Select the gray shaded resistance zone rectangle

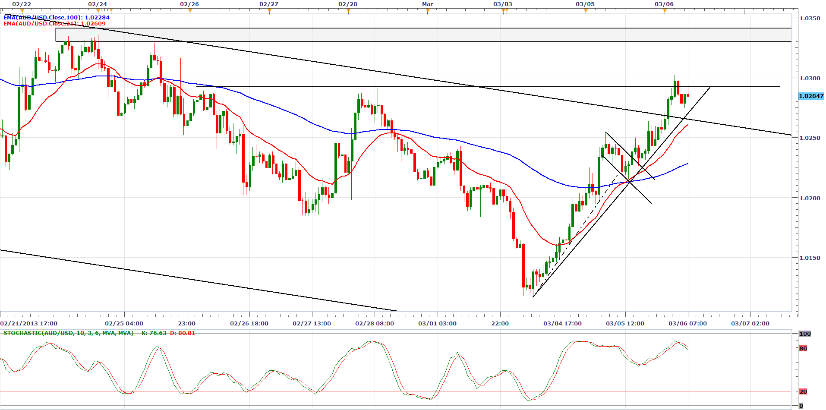tap(423, 35)
